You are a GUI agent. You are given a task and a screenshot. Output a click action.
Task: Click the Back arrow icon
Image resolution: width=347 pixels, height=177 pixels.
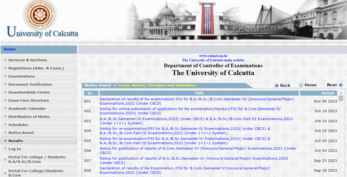tap(277, 85)
